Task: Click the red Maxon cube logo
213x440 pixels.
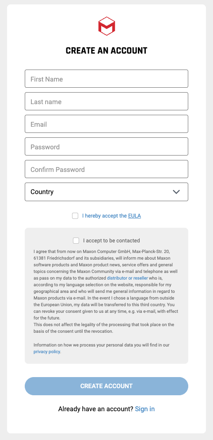Action: tap(106, 26)
